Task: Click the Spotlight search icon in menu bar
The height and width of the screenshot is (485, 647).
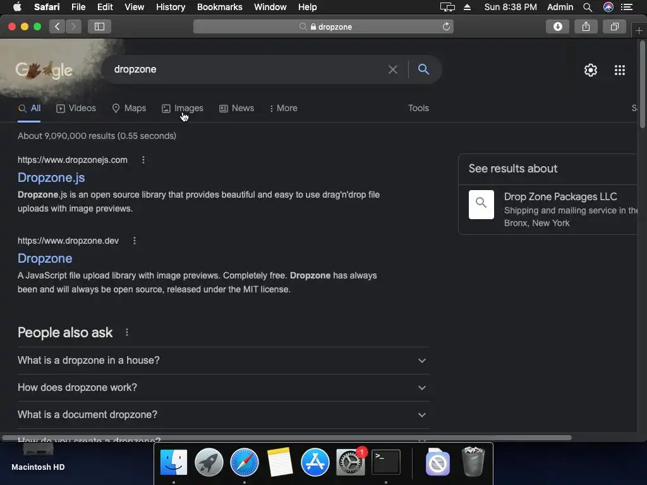Action: (588, 7)
